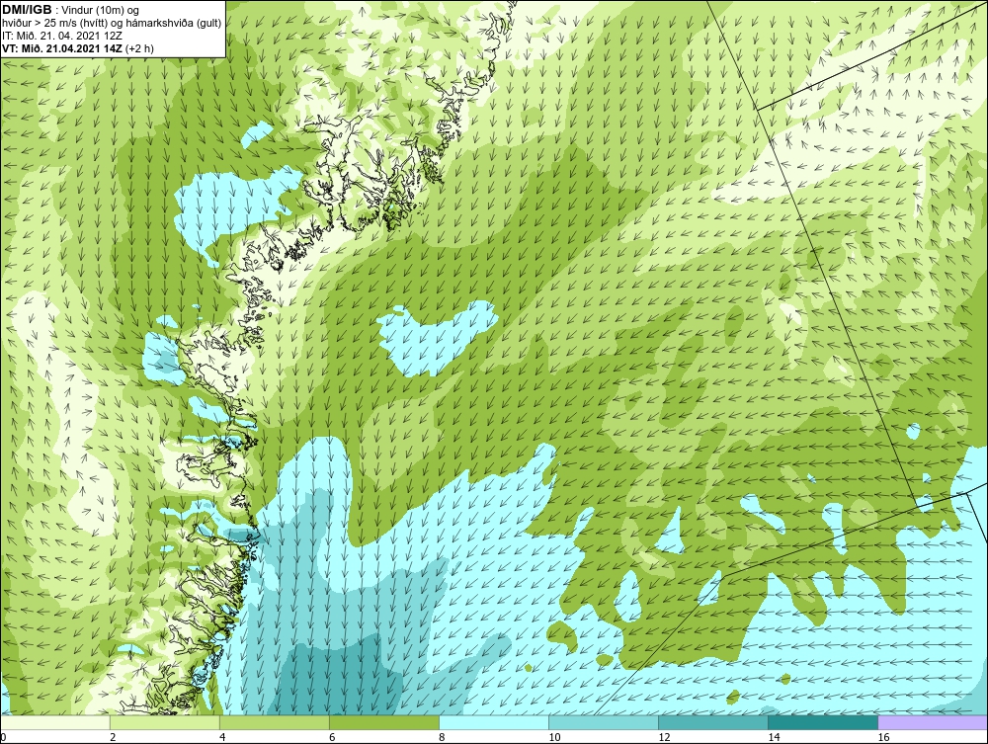
Task: Click the 4–6 m/s green legend swatch
Action: [275, 722]
